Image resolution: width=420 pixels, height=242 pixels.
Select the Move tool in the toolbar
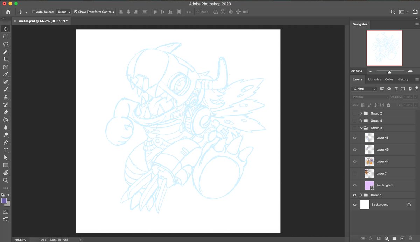point(6,29)
